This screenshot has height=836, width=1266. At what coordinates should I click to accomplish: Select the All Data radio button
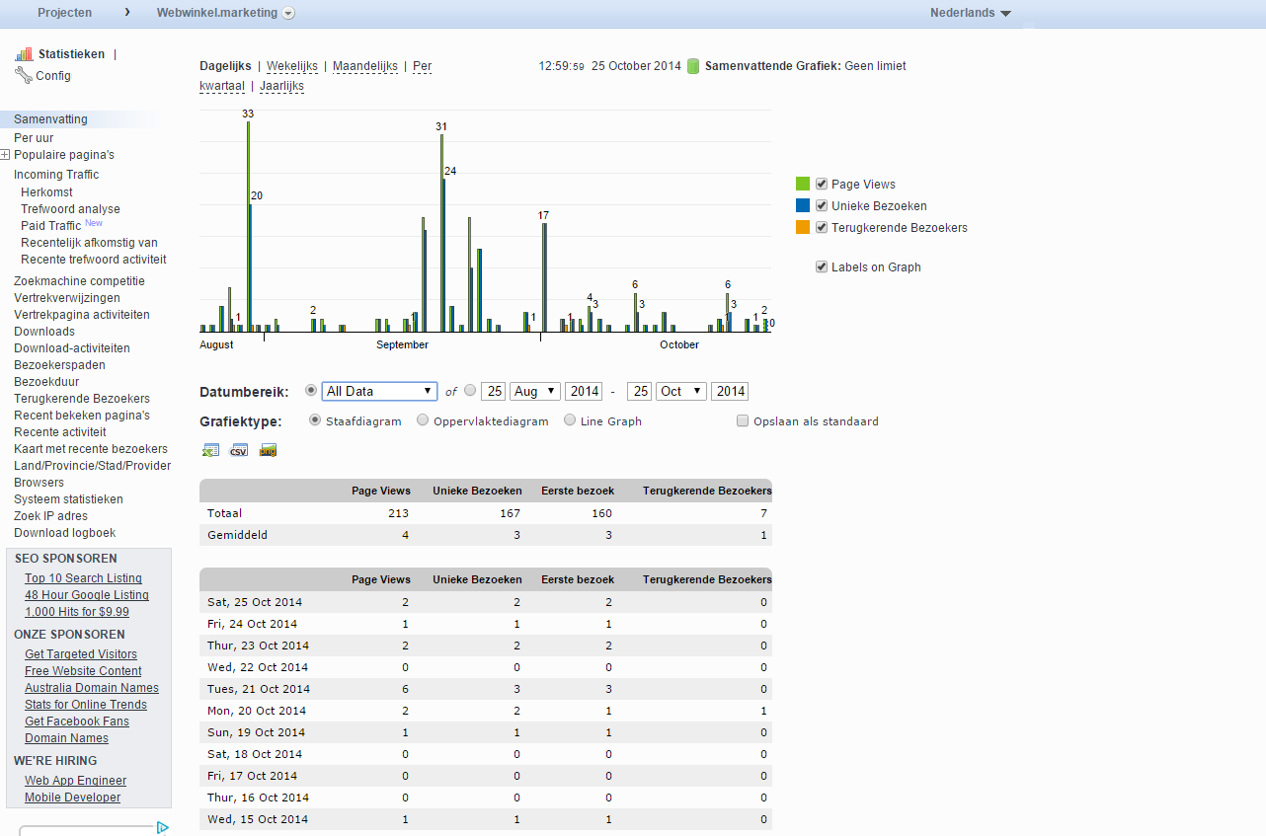tap(312, 390)
